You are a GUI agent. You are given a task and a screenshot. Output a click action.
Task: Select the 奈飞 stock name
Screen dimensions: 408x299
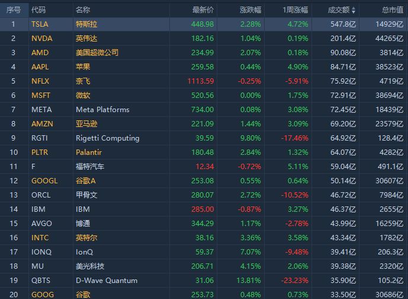(x=83, y=81)
